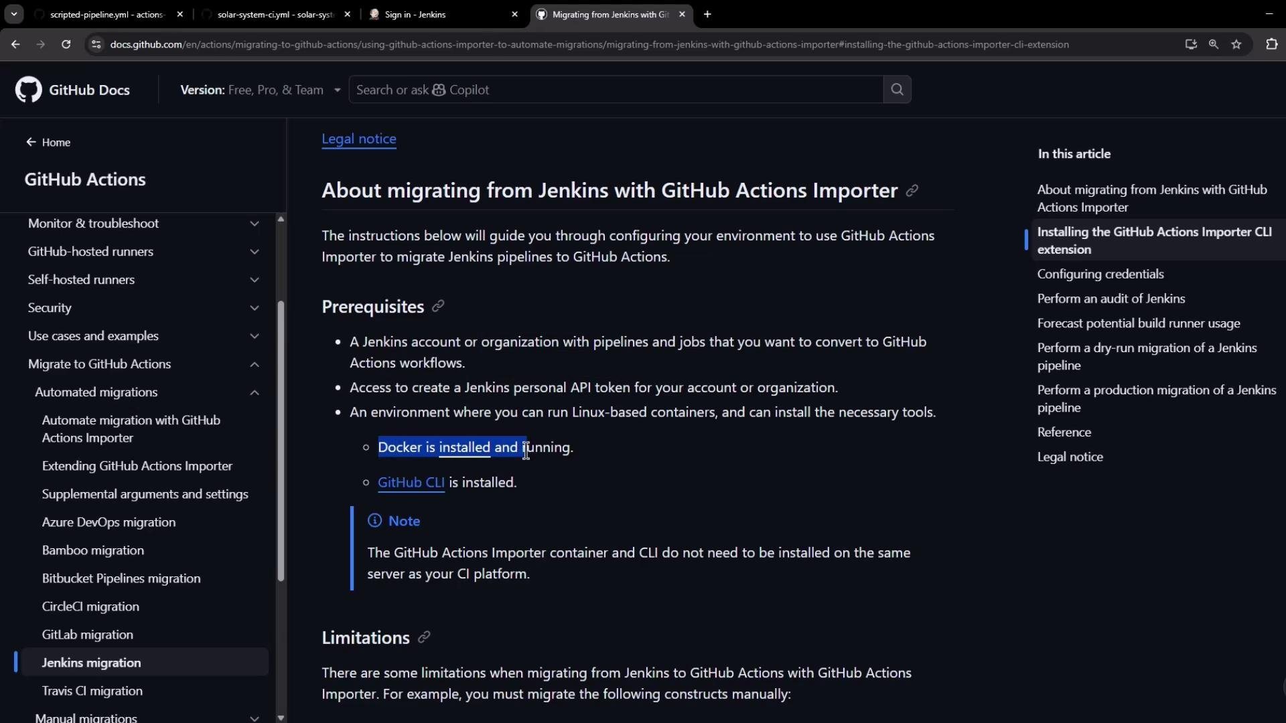1286x723 pixels.
Task: Open the Version Free, Pro, & Team dropdown
Action: (x=261, y=90)
